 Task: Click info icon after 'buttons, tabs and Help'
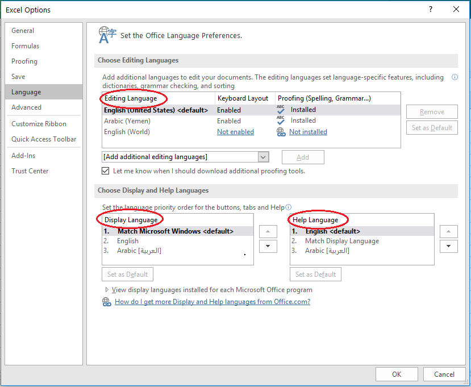[289, 207]
